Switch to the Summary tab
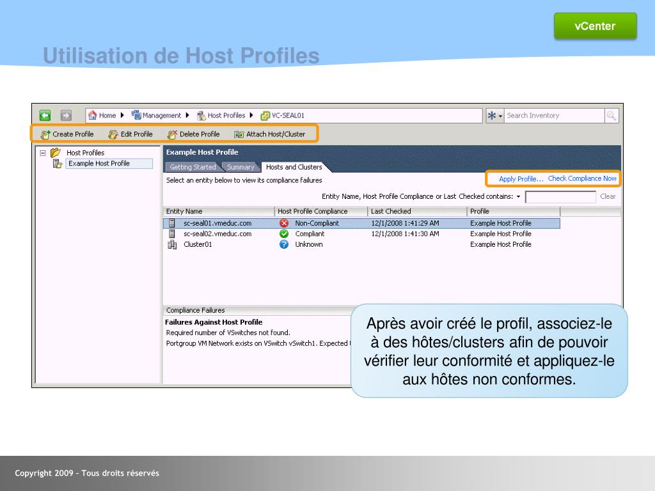Screen dimensions: 655x491 tap(241, 167)
